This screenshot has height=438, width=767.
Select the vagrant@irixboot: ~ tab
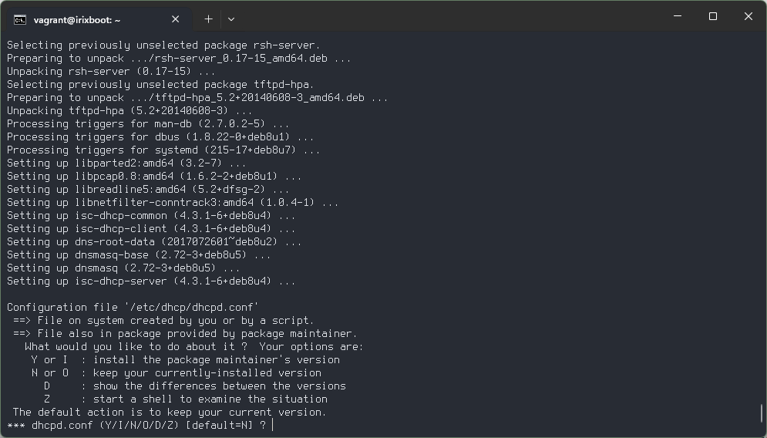click(97, 19)
